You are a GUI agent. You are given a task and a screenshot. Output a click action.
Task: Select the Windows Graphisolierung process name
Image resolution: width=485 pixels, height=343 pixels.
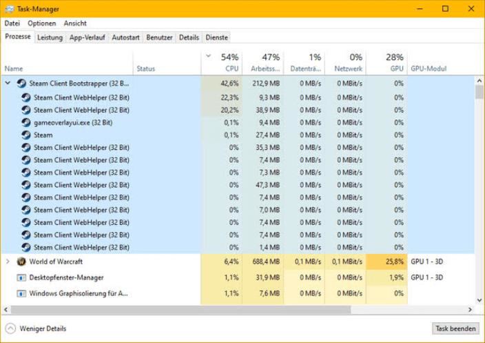(79, 293)
